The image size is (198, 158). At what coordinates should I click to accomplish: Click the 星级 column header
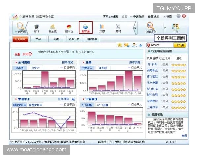[179, 58]
